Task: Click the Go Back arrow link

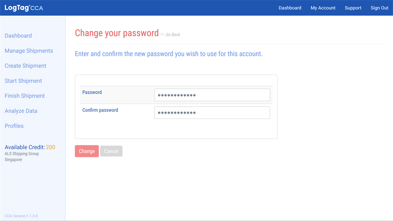Action: point(171,35)
